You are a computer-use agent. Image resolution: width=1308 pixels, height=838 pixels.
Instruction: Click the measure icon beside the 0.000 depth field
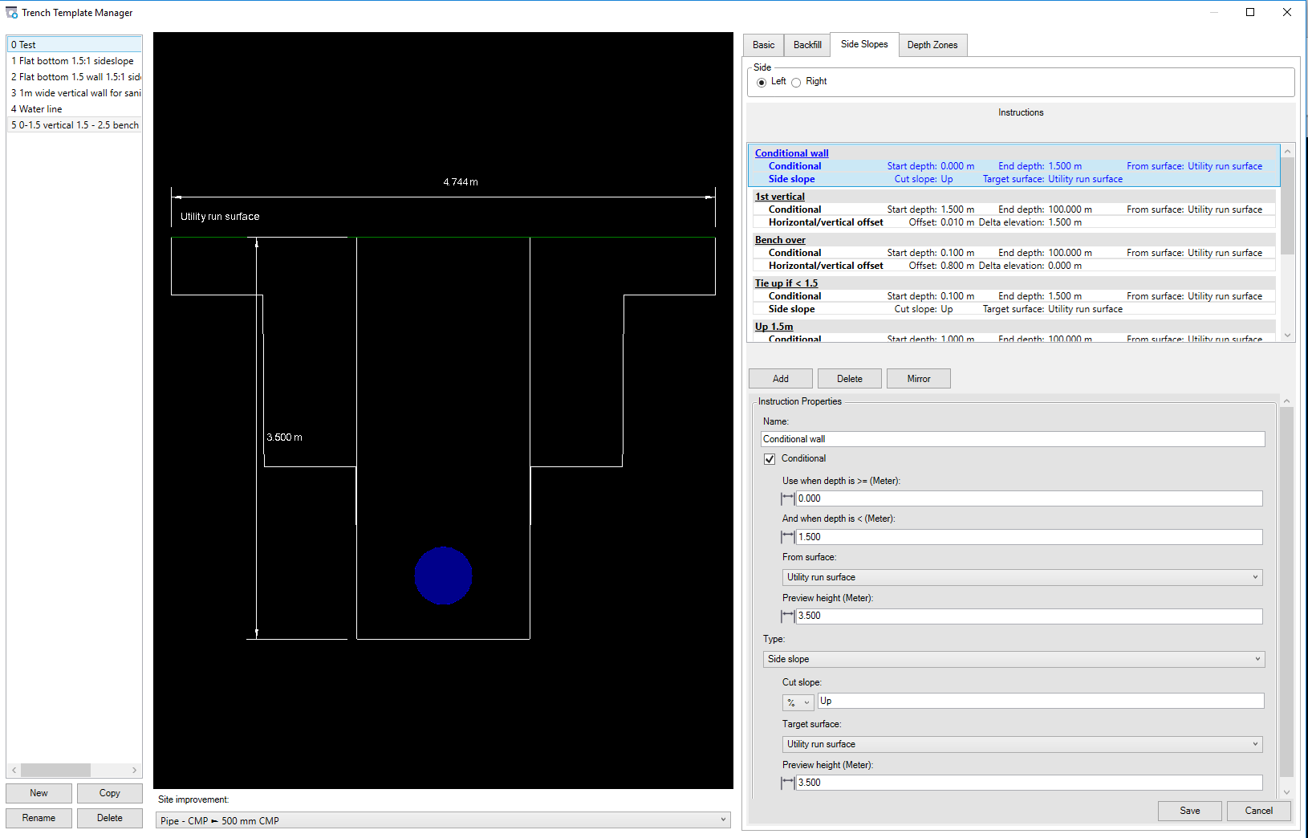[787, 498]
